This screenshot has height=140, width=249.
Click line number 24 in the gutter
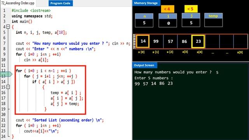[4, 136]
